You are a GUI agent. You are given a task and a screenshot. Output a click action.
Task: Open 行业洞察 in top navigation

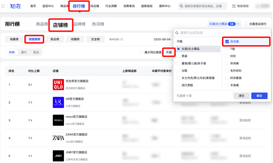111,6
